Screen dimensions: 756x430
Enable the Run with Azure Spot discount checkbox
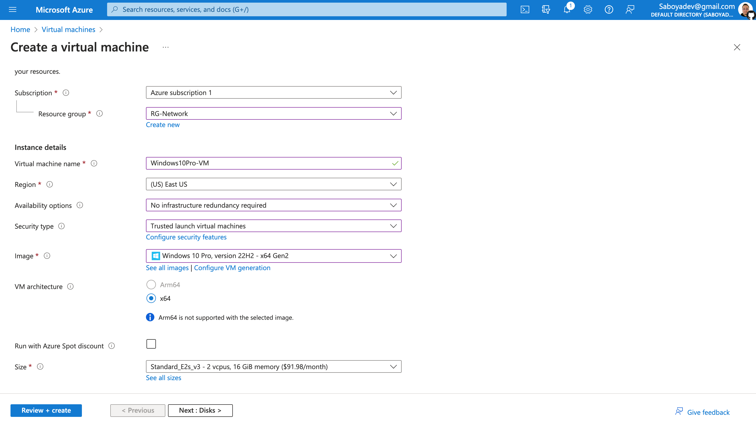pos(151,344)
